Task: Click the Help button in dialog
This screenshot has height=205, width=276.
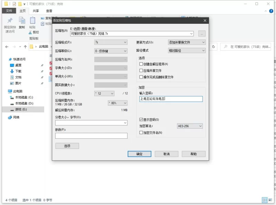Action: pos(194,154)
